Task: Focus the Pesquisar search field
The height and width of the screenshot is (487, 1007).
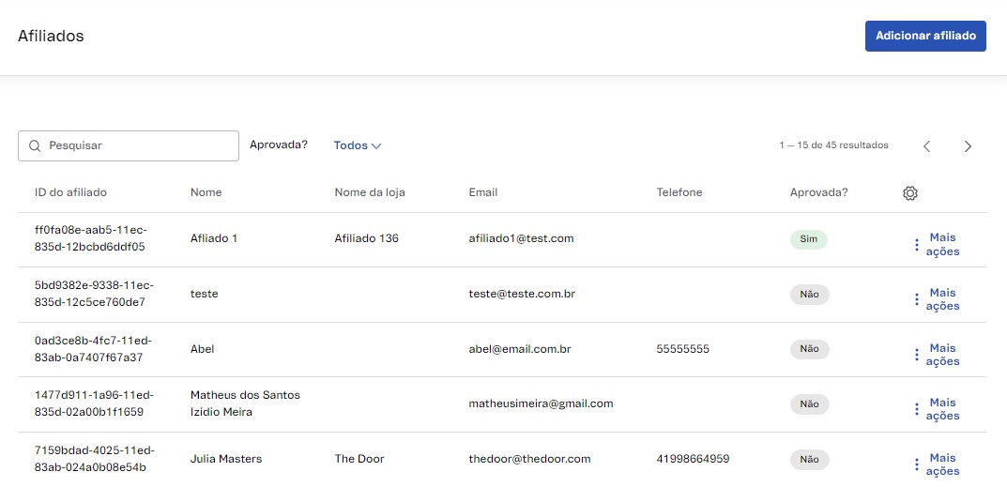Action: coord(129,145)
